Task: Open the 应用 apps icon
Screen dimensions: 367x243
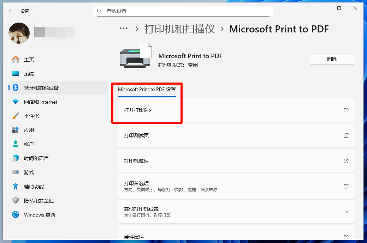Action: (x=16, y=130)
